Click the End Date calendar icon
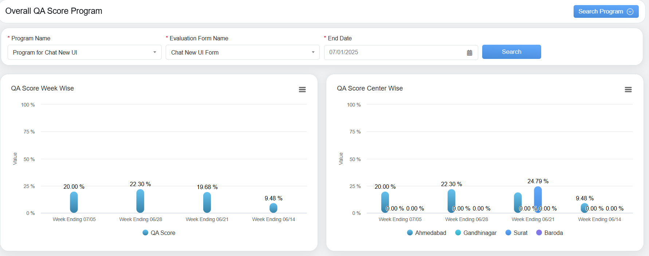The width and height of the screenshot is (649, 256). pyautogui.click(x=469, y=53)
